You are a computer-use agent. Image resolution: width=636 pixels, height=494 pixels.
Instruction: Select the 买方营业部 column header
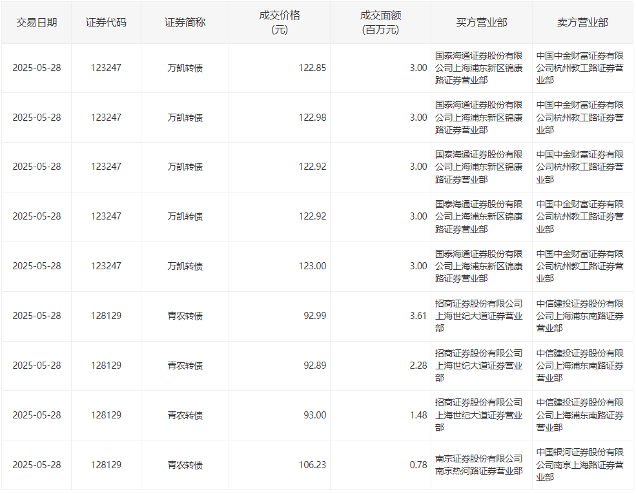481,22
